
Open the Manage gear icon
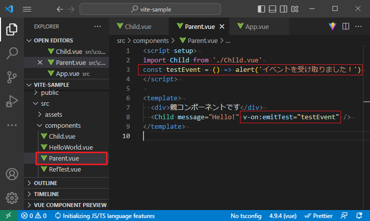tap(12, 198)
